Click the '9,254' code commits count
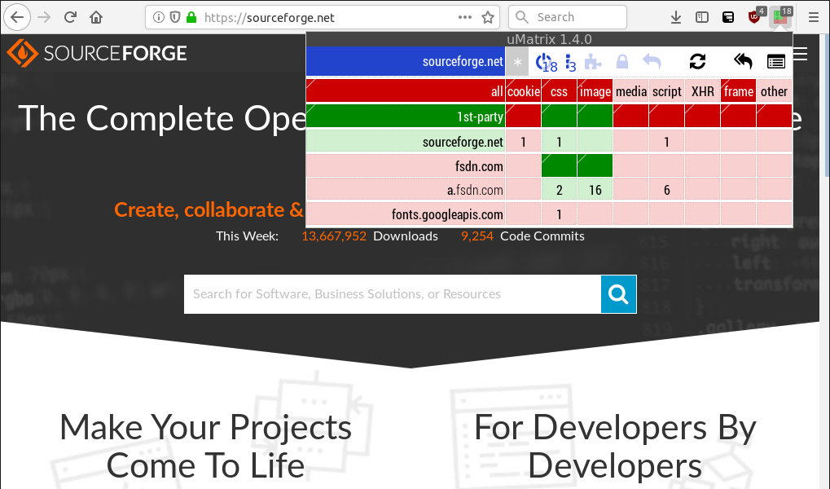 pos(477,236)
